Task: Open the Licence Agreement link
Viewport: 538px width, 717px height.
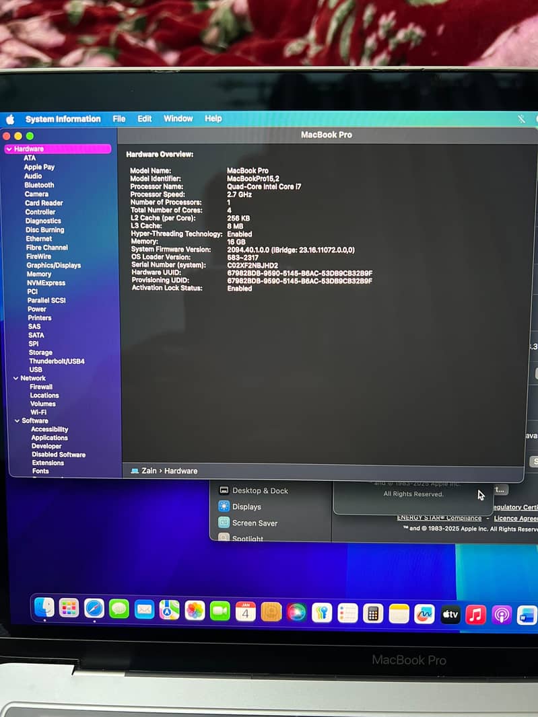Action: tap(516, 518)
